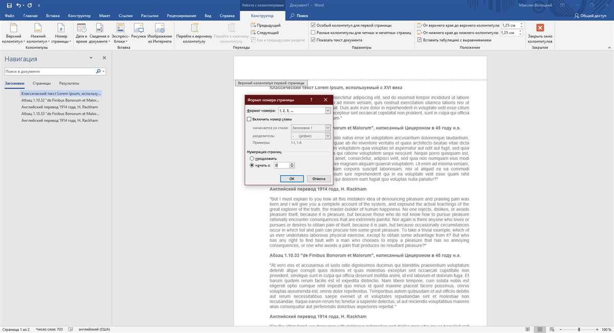Open the Нижний колонтитул footer gallery
The image size is (614, 333).
click(x=38, y=33)
